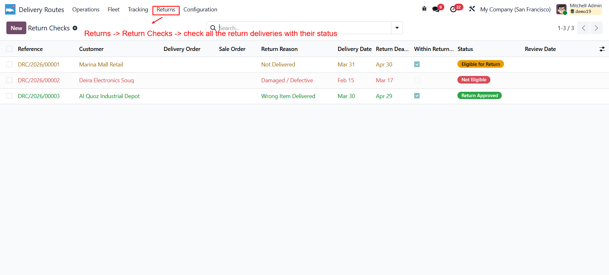Open company switcher My Company (San Francisco)
The height and width of the screenshot is (275, 609).
[515, 9]
